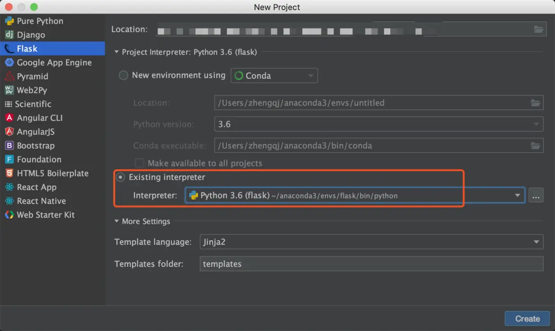Click the Google App Engine icon
The height and width of the screenshot is (331, 555).
click(9, 63)
